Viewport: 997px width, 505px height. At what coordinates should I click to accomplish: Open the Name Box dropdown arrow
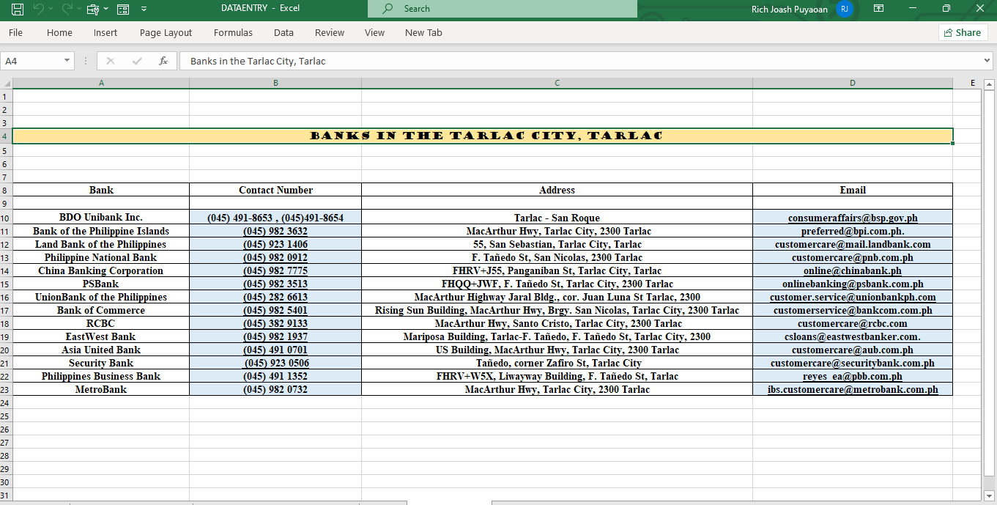coord(67,61)
